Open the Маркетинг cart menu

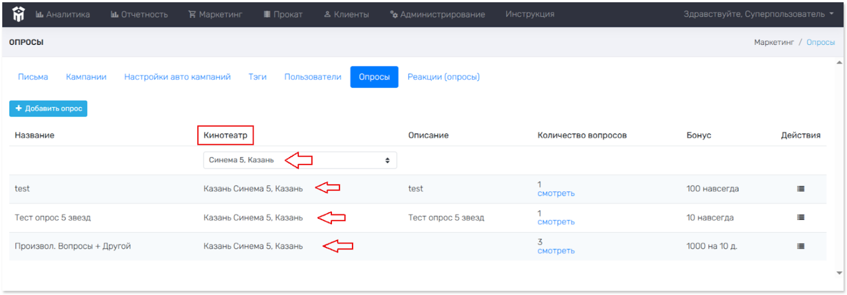click(215, 14)
